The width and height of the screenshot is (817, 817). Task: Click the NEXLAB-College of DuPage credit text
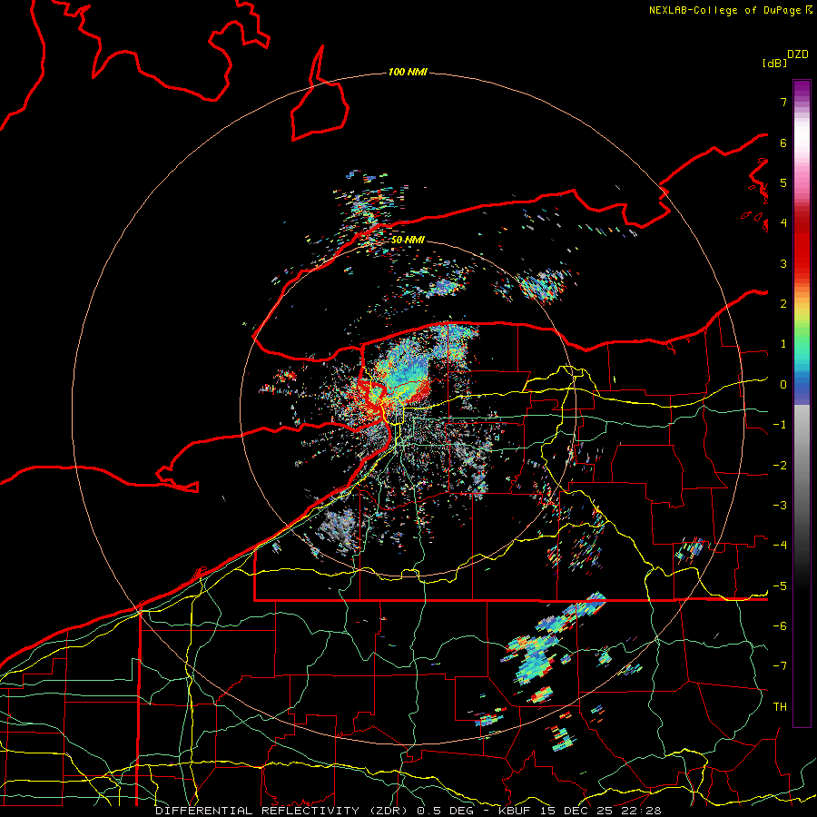click(x=724, y=10)
